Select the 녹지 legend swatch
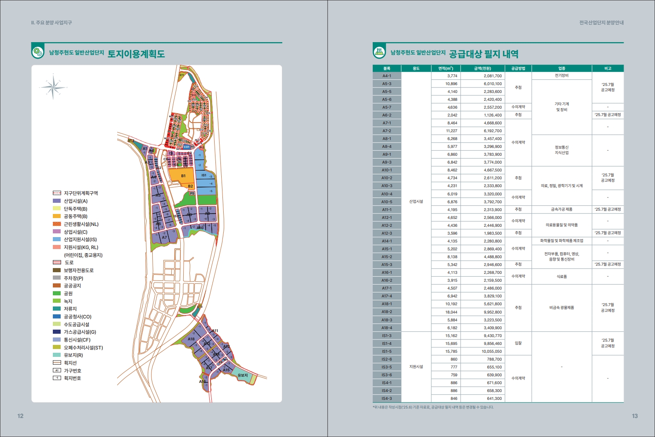Screen dimensions: 655x437 pos(57,301)
